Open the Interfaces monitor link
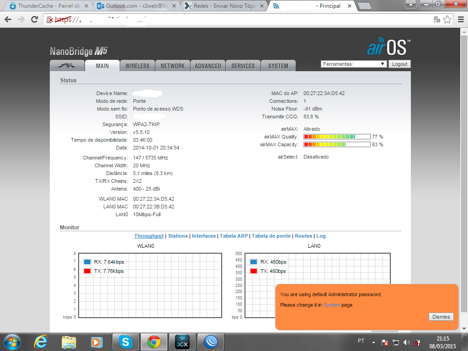Screen dimensions: 468x351 click(203, 236)
